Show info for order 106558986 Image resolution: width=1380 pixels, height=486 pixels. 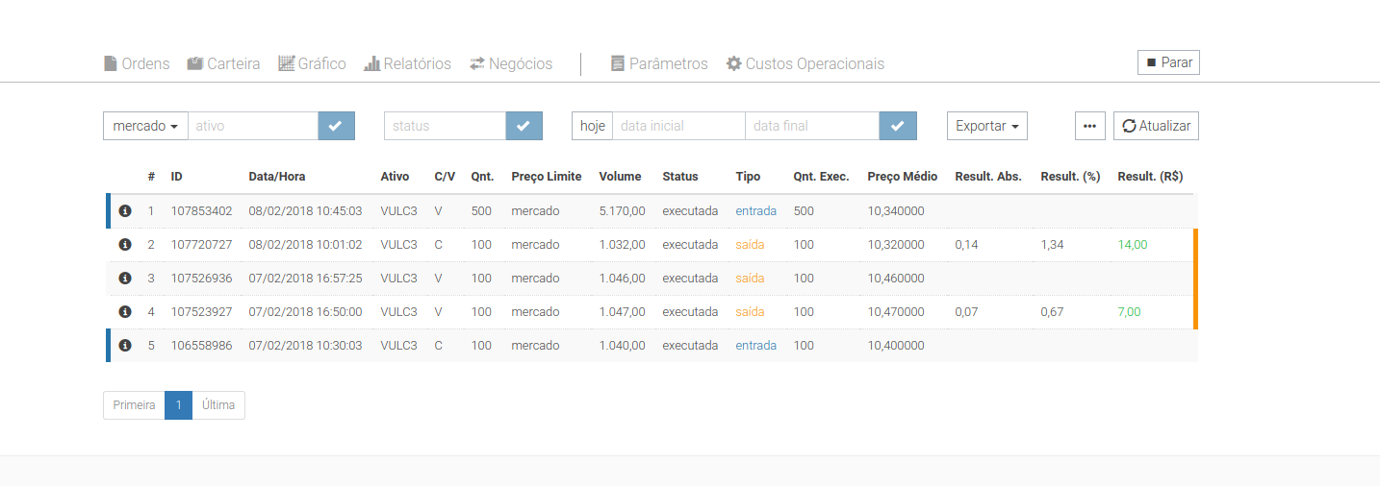pyautogui.click(x=124, y=345)
